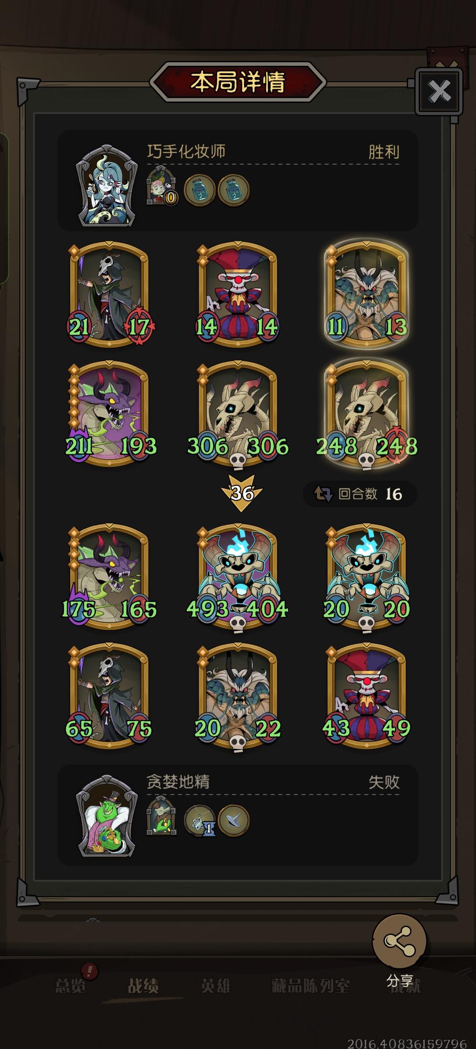
Task: Open the 藏品陈列室 tab
Action: [311, 985]
